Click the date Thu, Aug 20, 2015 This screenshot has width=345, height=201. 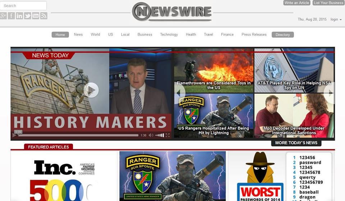312,19
